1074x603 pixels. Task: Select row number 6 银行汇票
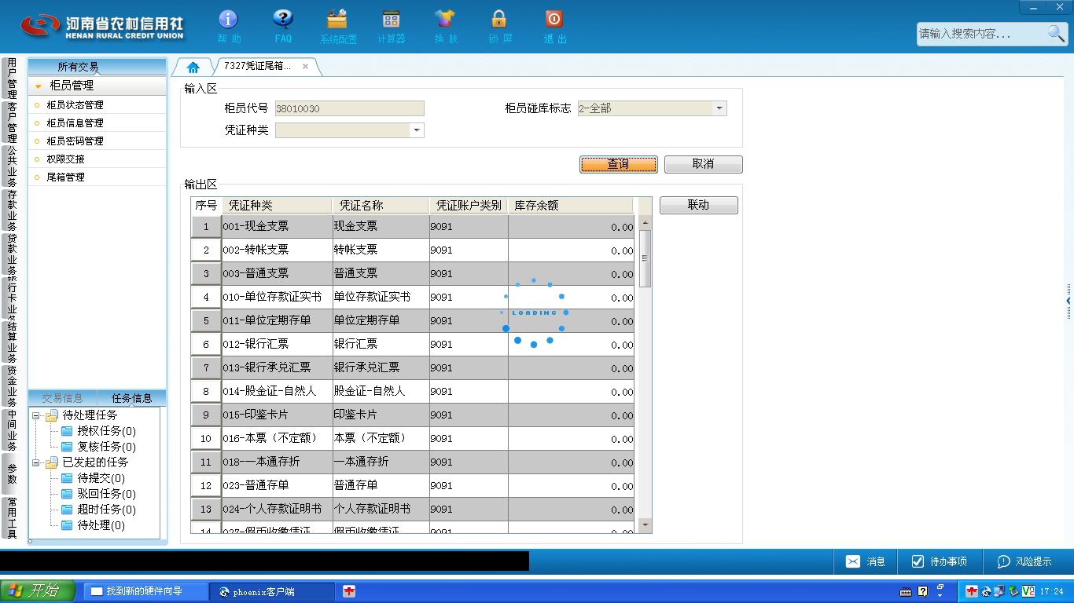click(412, 344)
